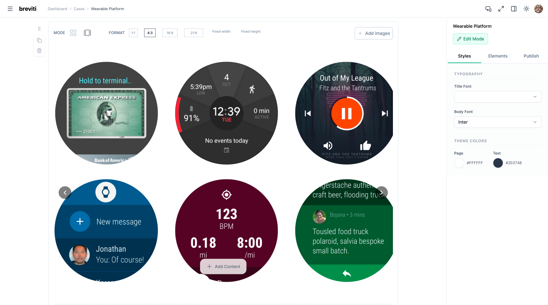Choose the 4:3 format
This screenshot has width=548, height=305.
click(150, 33)
